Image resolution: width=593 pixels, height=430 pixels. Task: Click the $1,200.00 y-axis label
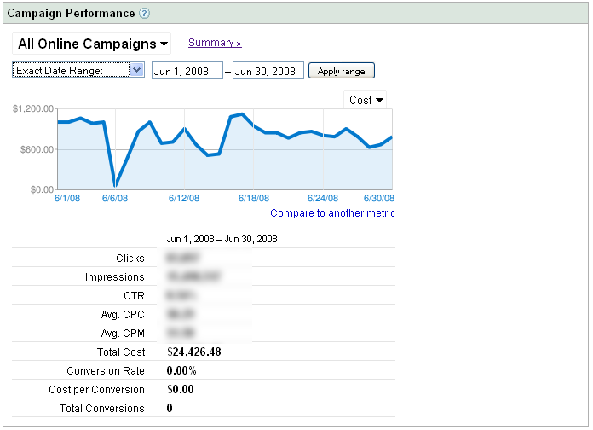pos(34,109)
